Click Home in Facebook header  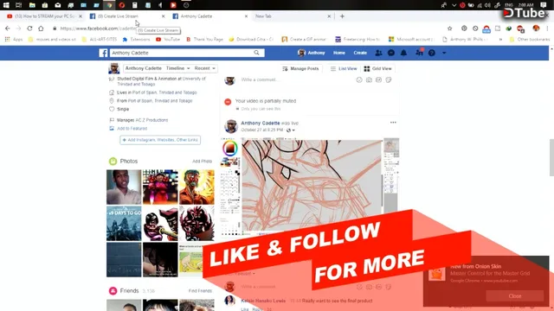click(x=338, y=53)
